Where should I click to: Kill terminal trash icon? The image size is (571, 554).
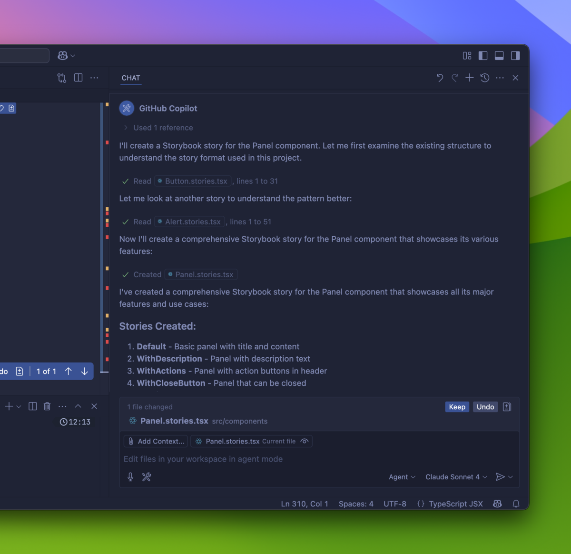(47, 406)
